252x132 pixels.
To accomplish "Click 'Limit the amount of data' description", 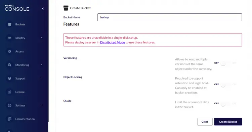I will click(x=192, y=105).
